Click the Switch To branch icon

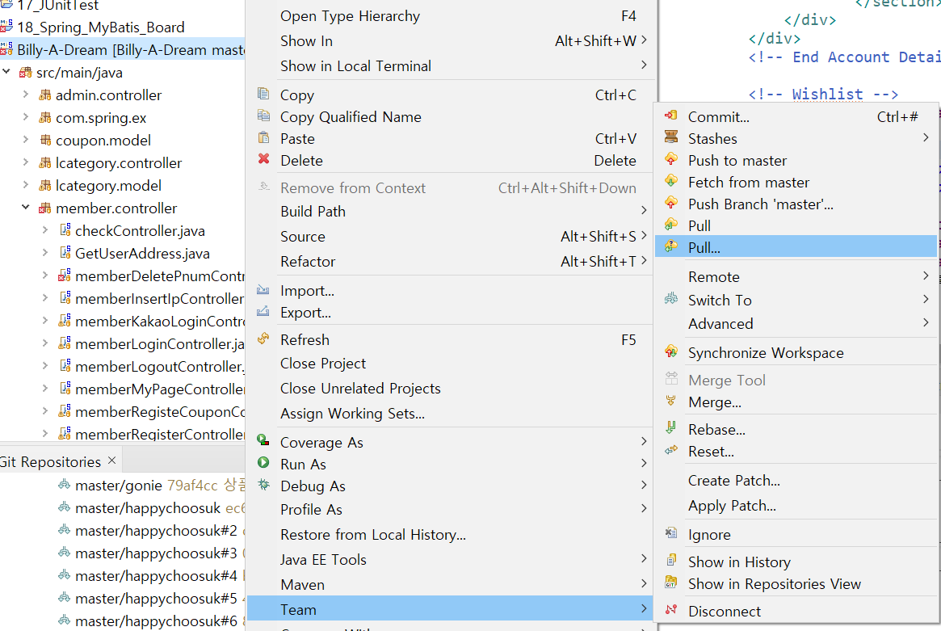[x=671, y=298]
